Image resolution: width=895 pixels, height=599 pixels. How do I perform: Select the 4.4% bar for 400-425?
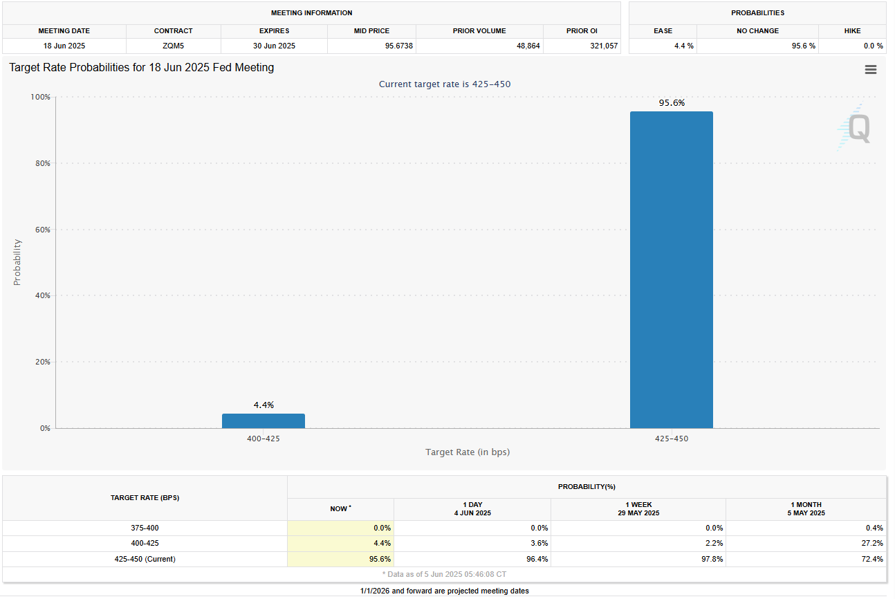coord(263,421)
